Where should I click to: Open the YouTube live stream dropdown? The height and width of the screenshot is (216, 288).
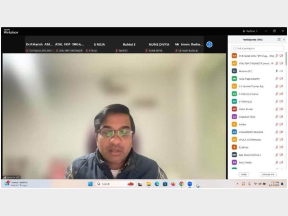click(x=250, y=31)
